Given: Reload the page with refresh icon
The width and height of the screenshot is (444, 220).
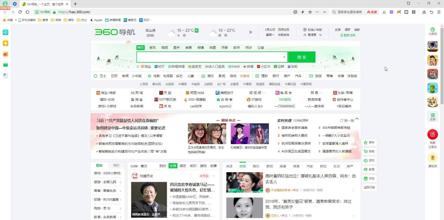Looking at the screenshot, I should (x=20, y=12).
